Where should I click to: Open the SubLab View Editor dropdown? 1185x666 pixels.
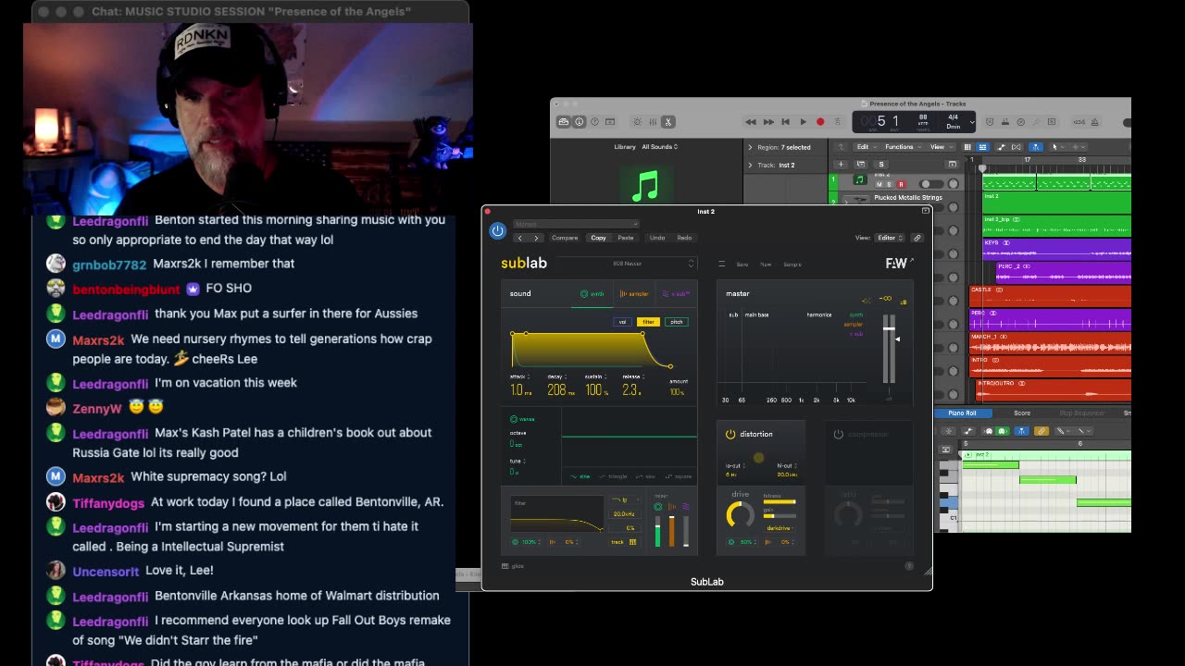point(890,238)
